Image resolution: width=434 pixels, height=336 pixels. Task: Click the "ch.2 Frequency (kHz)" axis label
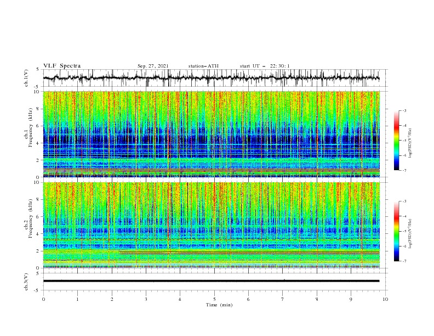point(28,218)
